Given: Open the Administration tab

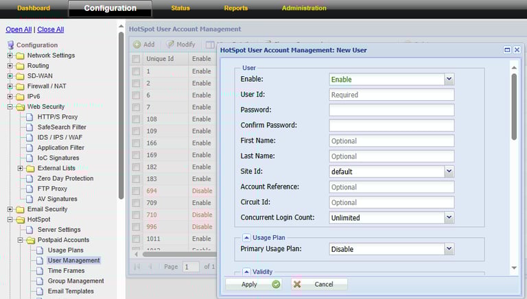Looking at the screenshot, I should coord(304,8).
